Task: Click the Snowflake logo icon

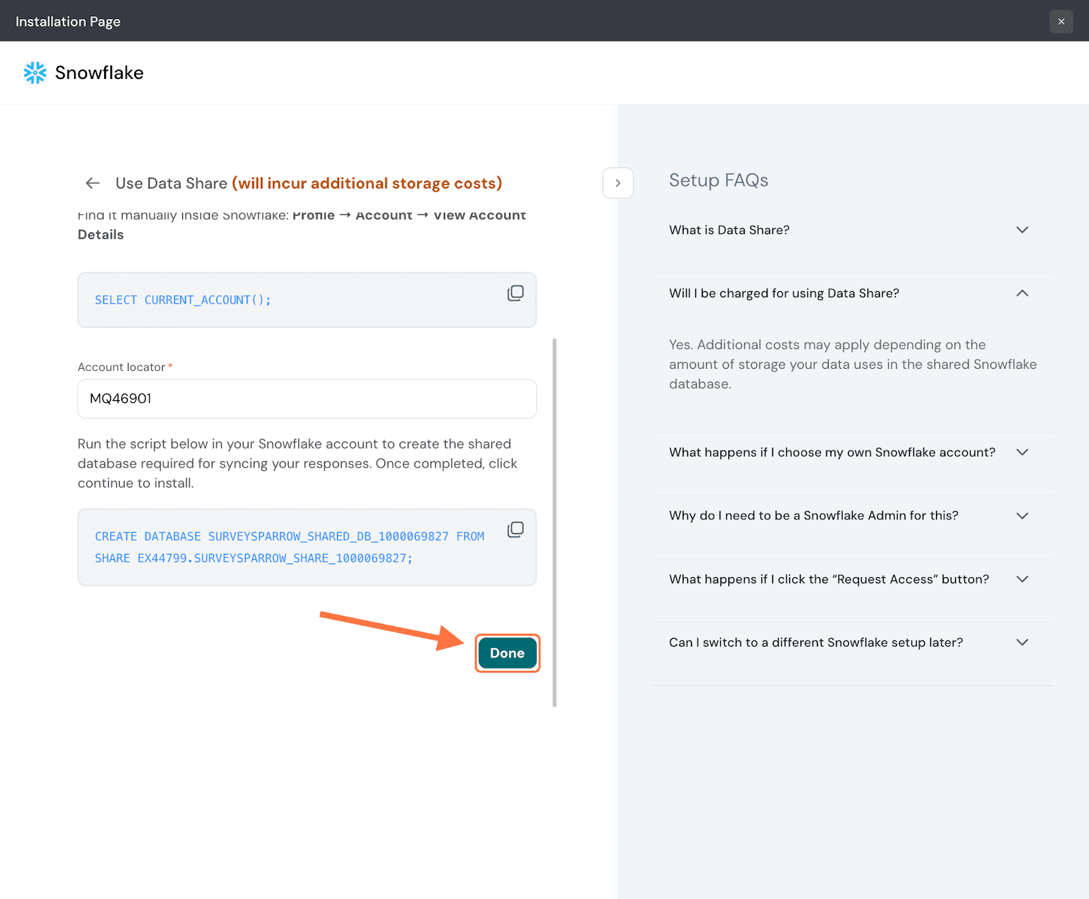Action: pos(35,73)
